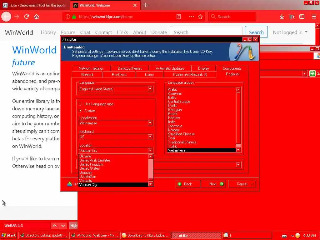
Task: Switch to the Network settings tab
Action: [91, 68]
